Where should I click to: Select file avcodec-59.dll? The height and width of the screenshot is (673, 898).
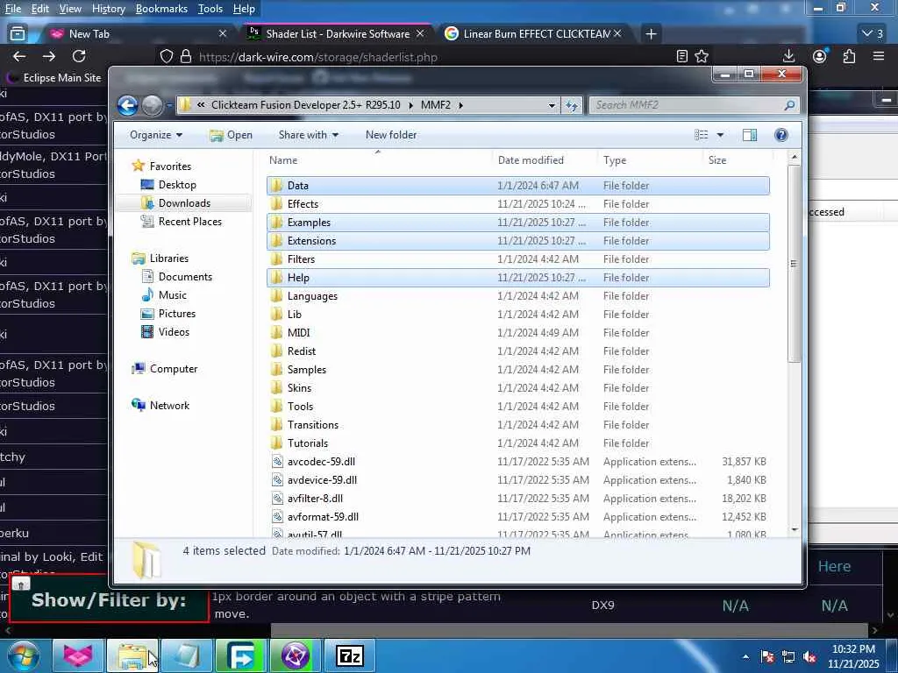pos(517,462)
